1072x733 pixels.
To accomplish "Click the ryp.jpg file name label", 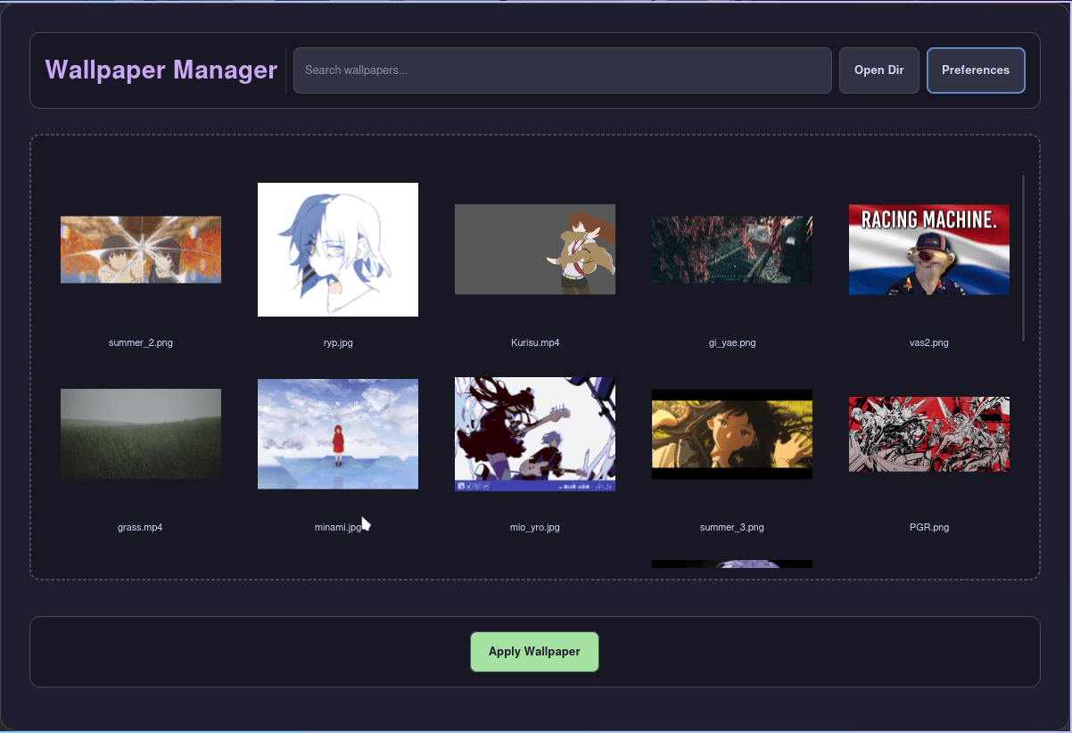I will tap(338, 342).
